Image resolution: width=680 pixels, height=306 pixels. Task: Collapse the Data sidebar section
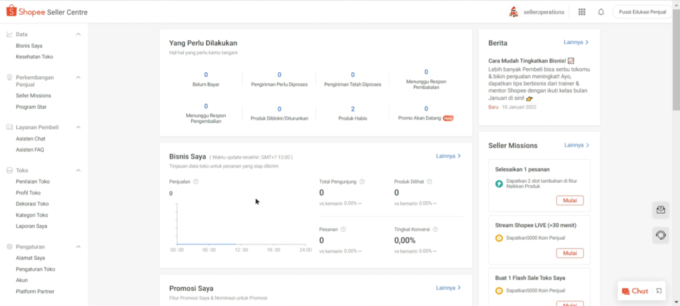click(x=78, y=34)
